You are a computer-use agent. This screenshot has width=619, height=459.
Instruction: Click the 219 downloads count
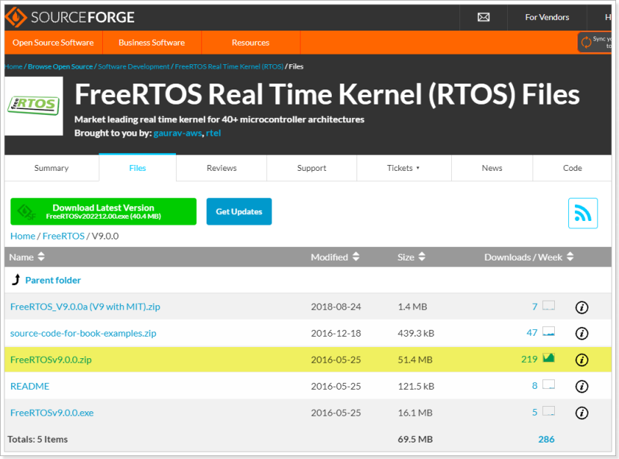[529, 359]
